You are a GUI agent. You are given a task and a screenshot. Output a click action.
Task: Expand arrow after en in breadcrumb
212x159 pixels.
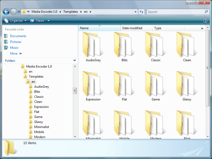[90, 12]
